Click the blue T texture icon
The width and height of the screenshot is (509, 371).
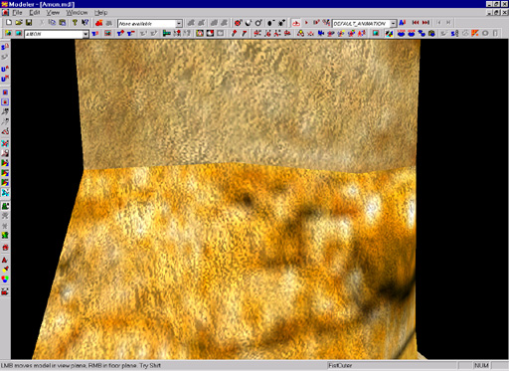point(95,34)
